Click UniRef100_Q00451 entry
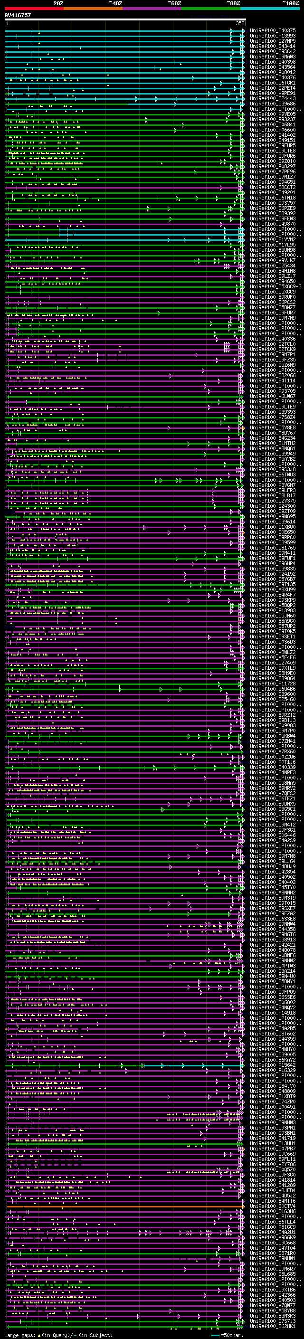Screen dimensions: 304x1339 (x=273, y=1107)
